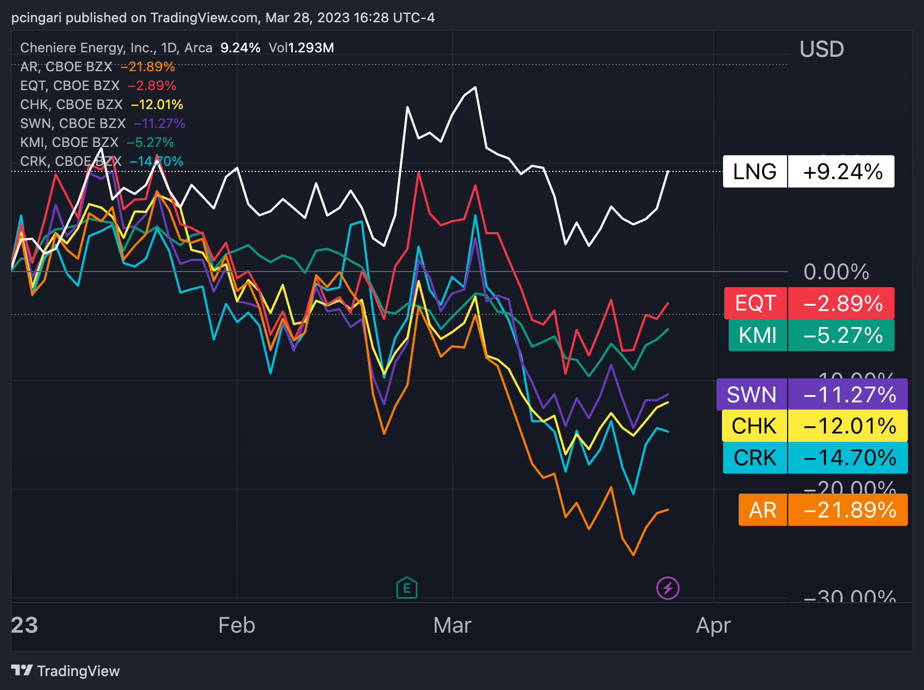Click EQT, CBOE BZX legend entry

pyautogui.click(x=98, y=86)
